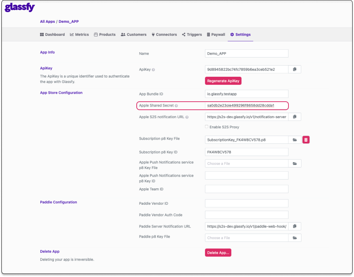Show Apple S2S notification URL help icon
This screenshot has width=354, height=277.
point(187,117)
